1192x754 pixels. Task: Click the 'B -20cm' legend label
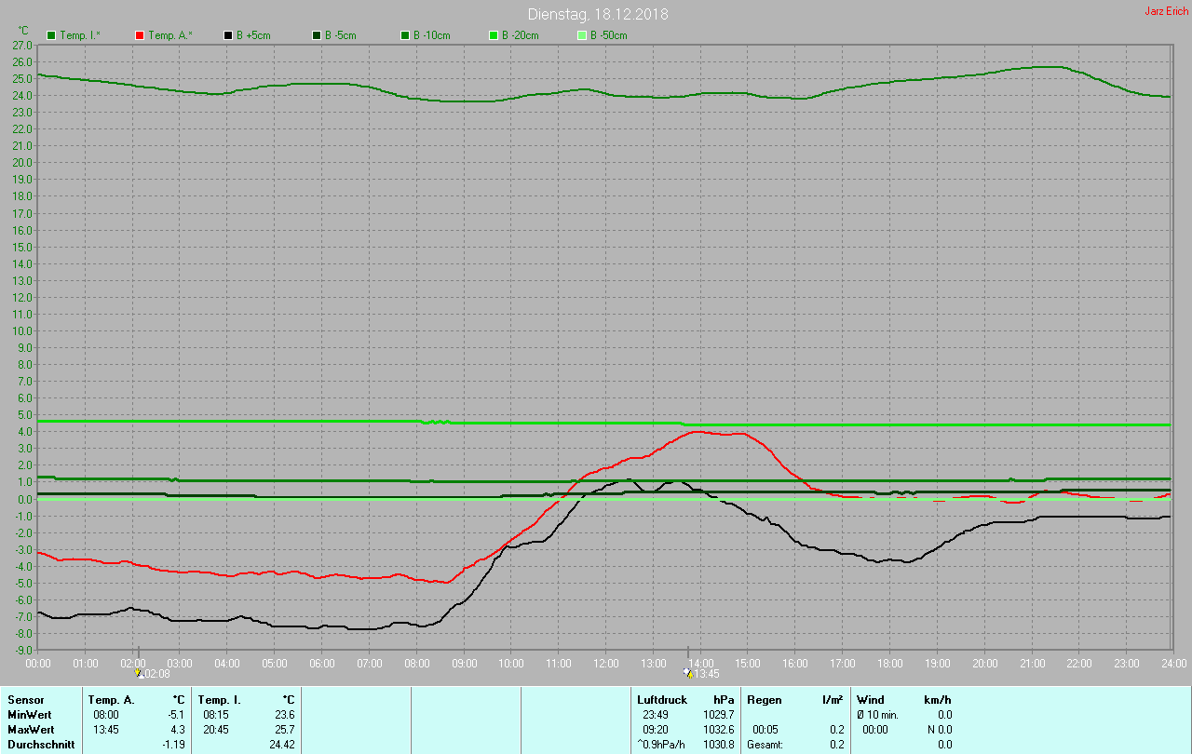click(x=521, y=35)
